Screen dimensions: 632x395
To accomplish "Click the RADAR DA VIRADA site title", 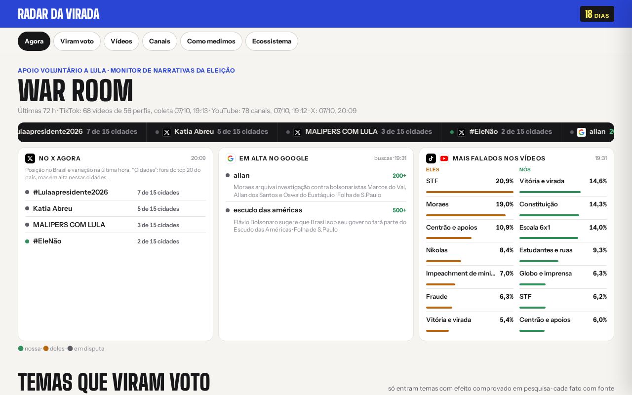I will (59, 14).
